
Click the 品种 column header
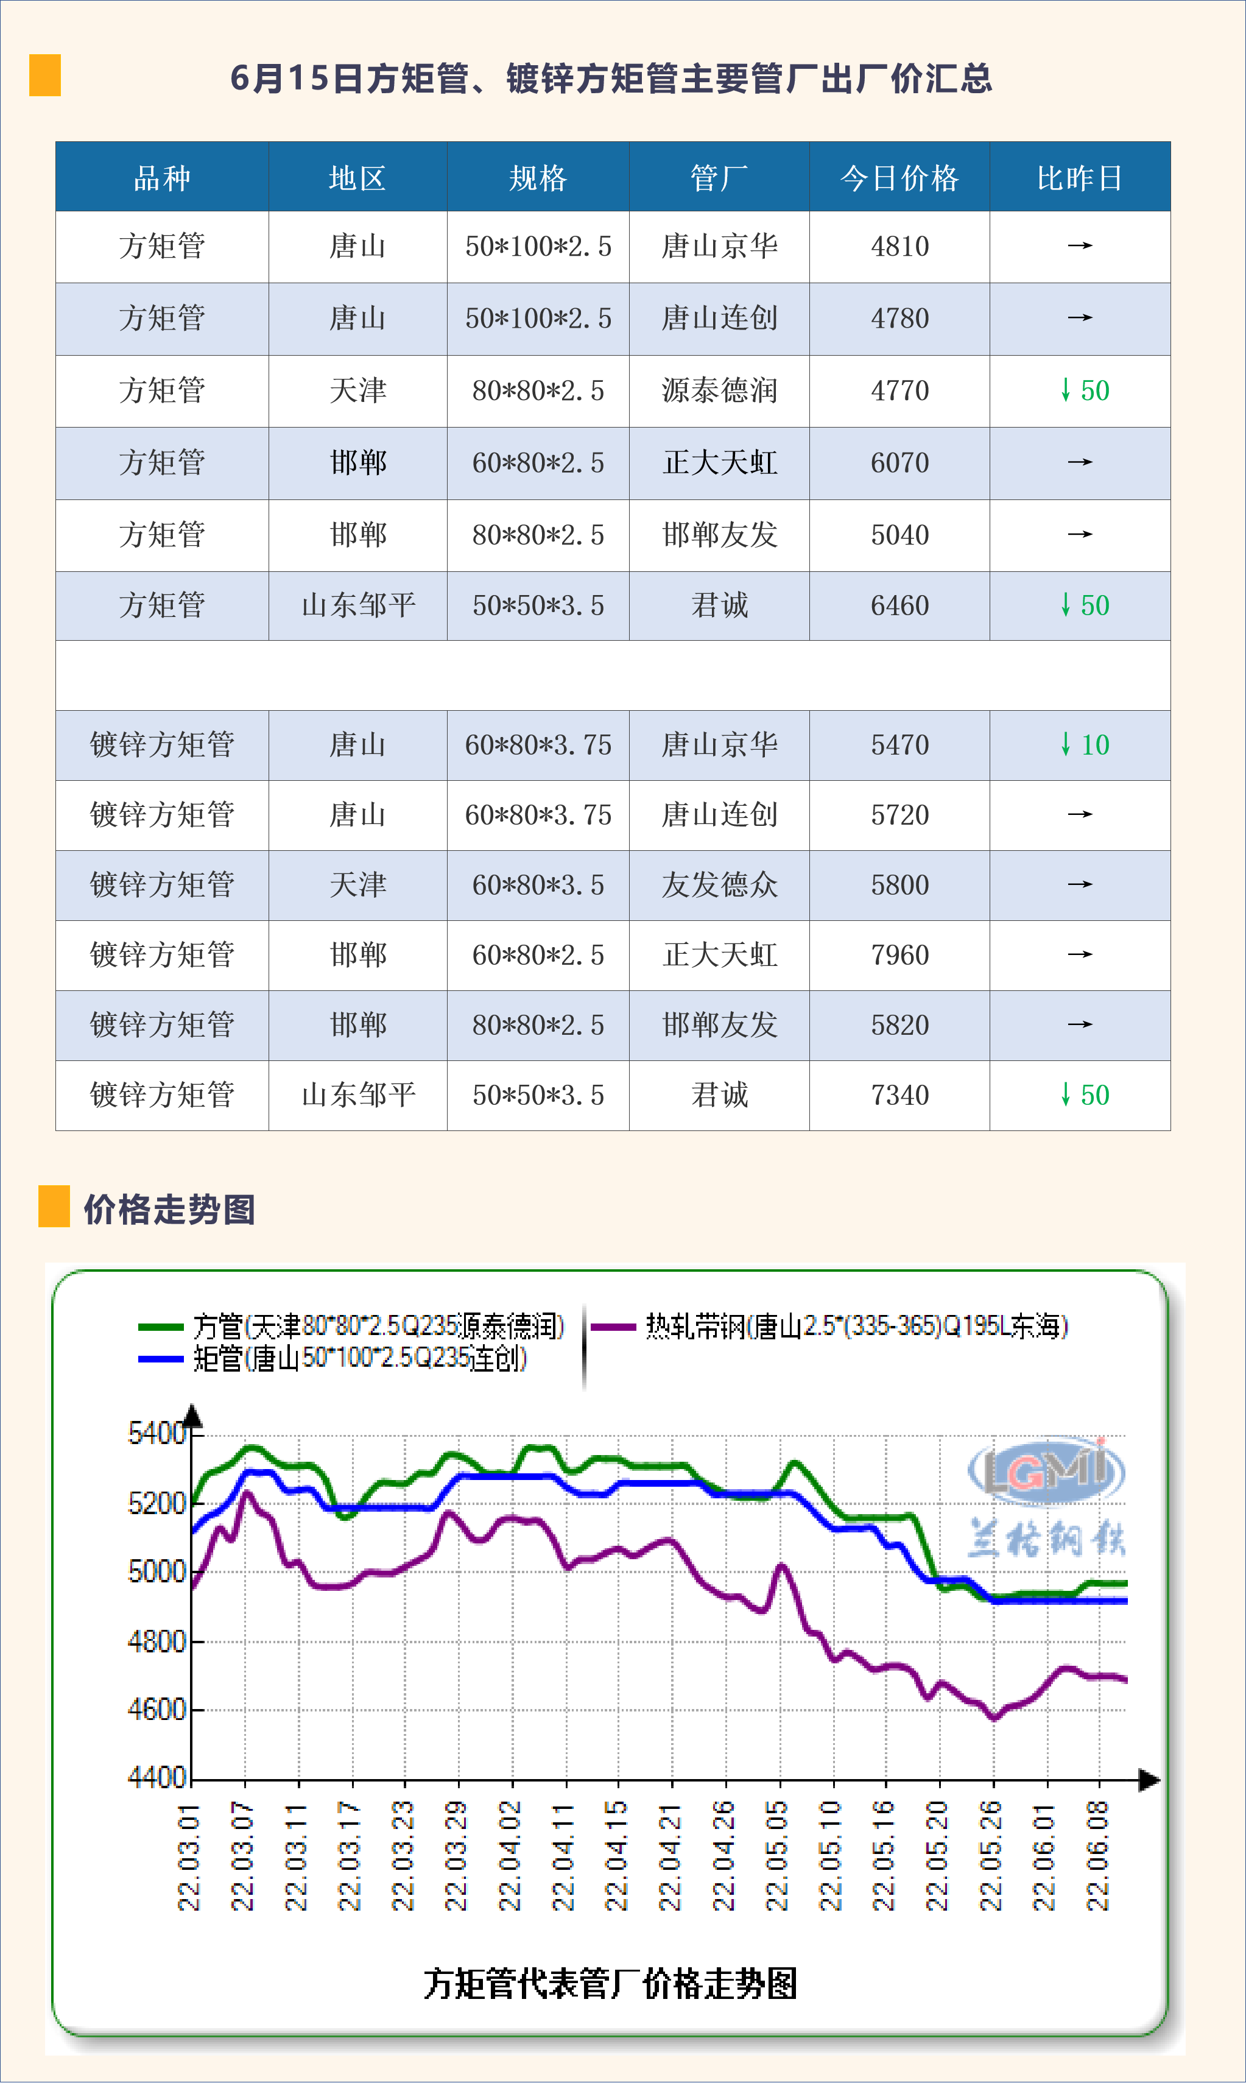pos(162,178)
